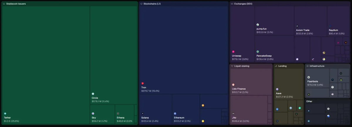Click the Lido Finance name label
The height and width of the screenshot is (127, 352).
239,89
